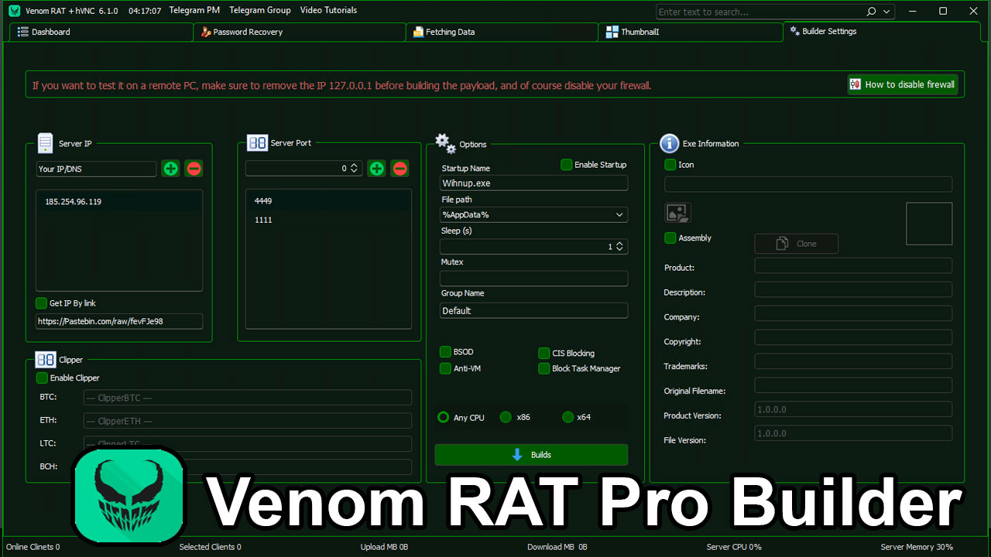Click the How to disable firewall button
991x557 pixels.
pos(902,84)
